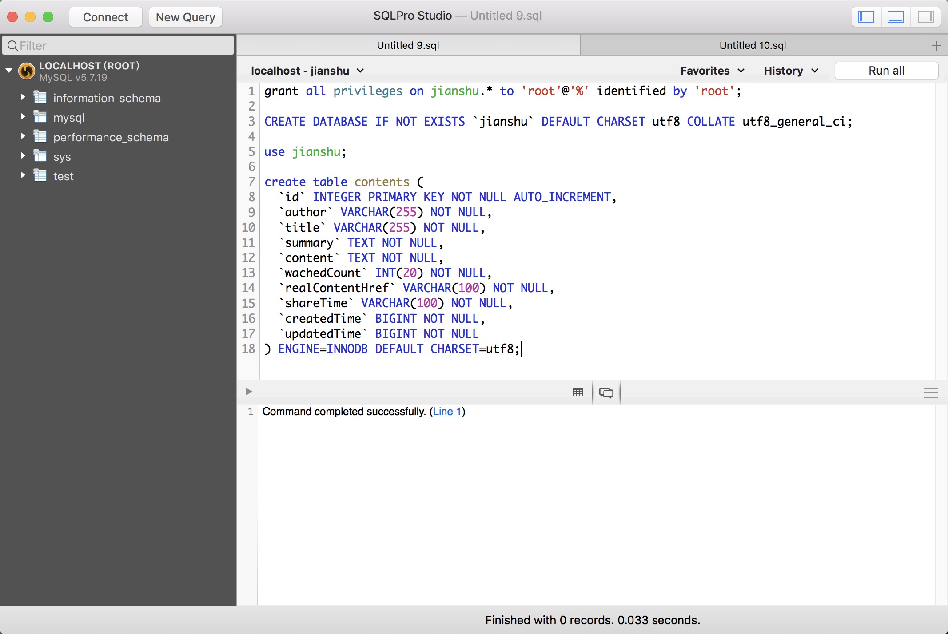Click the run query play icon

tap(248, 392)
